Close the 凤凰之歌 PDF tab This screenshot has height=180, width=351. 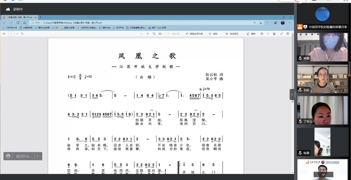(36, 17)
